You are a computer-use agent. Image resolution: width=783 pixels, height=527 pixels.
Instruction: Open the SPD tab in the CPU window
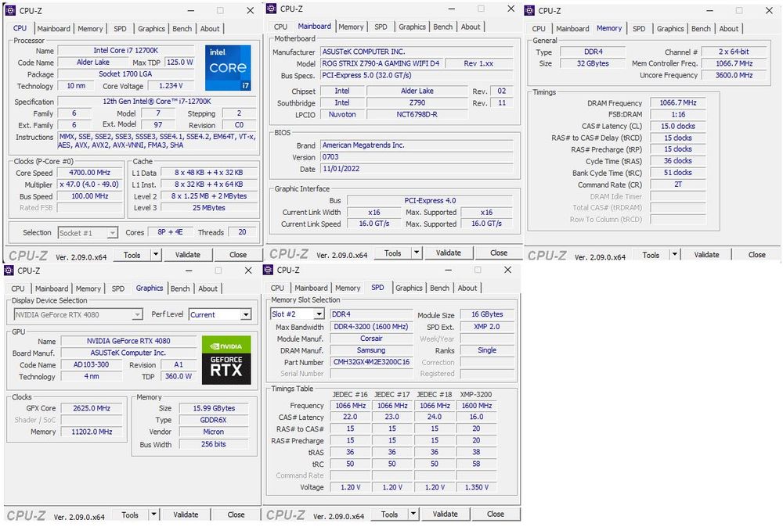(x=120, y=28)
